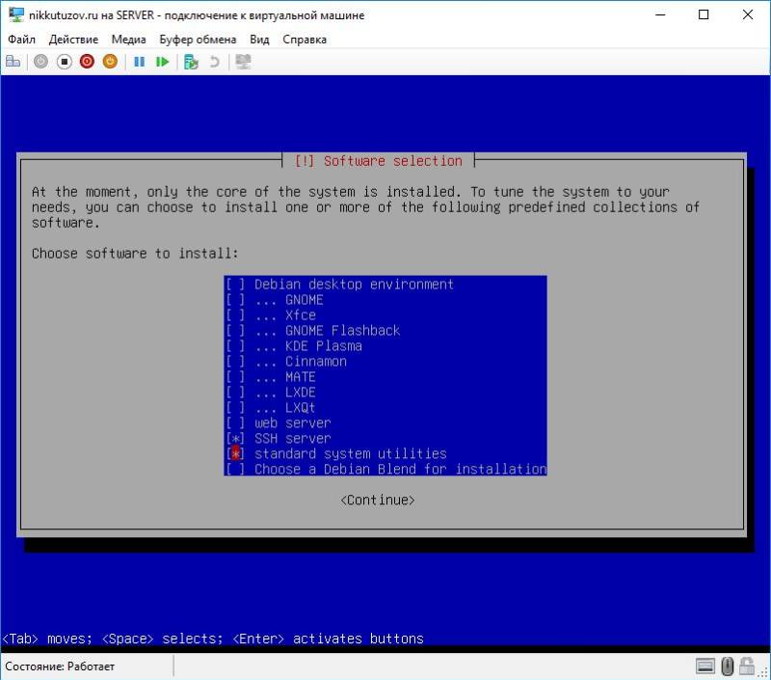
Task: Click the mouse capture status bar icon
Action: pos(728,666)
